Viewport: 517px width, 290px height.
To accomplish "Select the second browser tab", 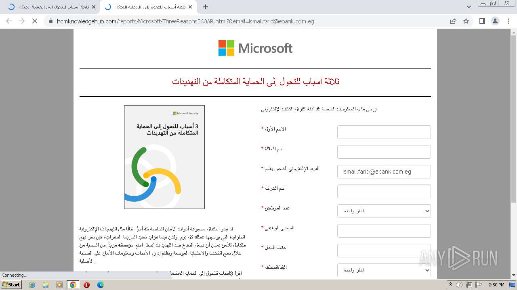I will click(148, 7).
